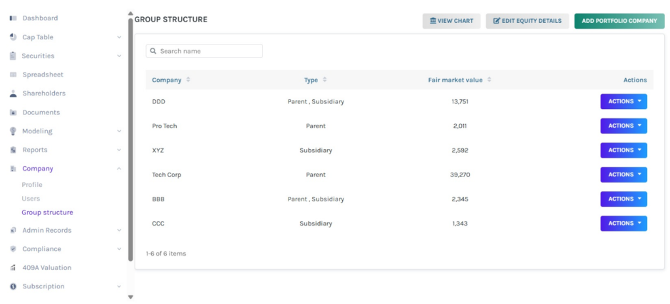
Task: Click the Modeling lightbulb icon
Action: [x=13, y=131]
